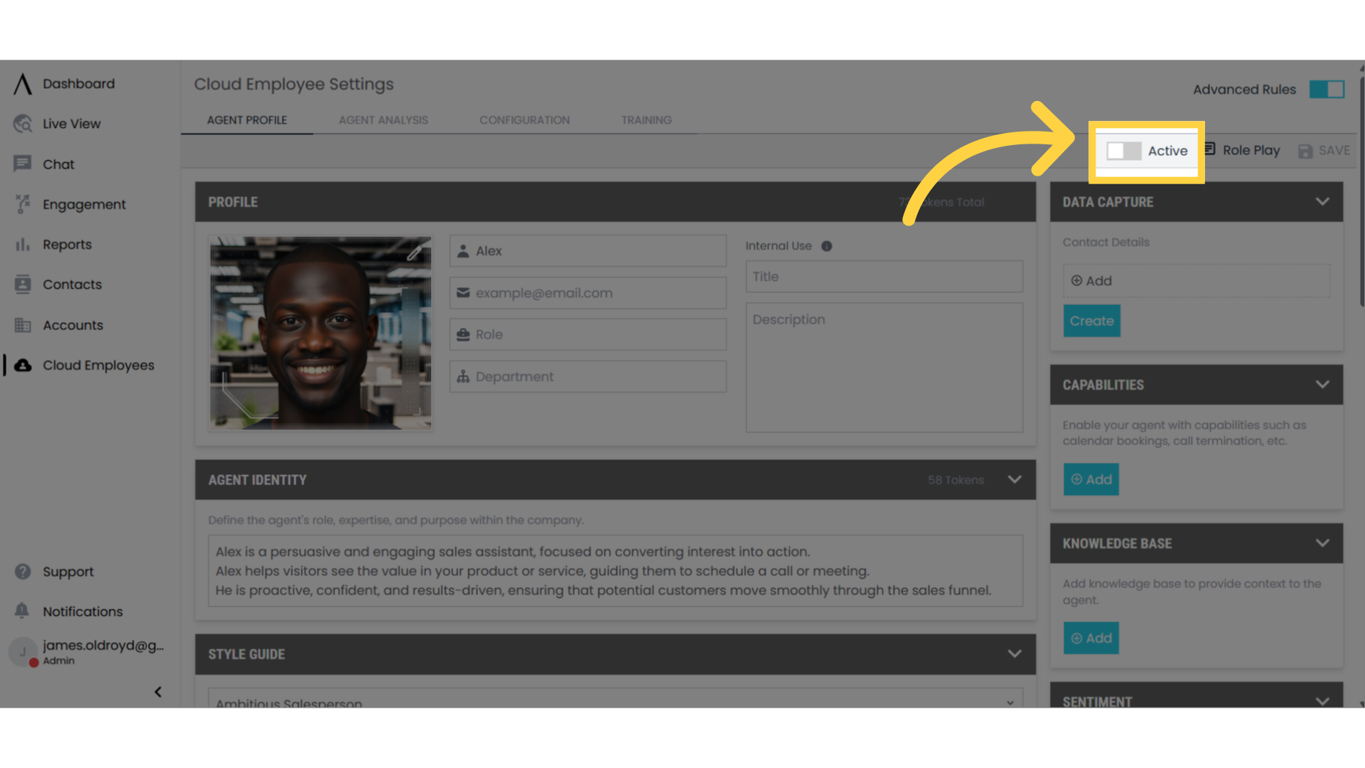Image resolution: width=1365 pixels, height=768 pixels.
Task: Collapse the sidebar with left chevron
Action: coord(158,692)
